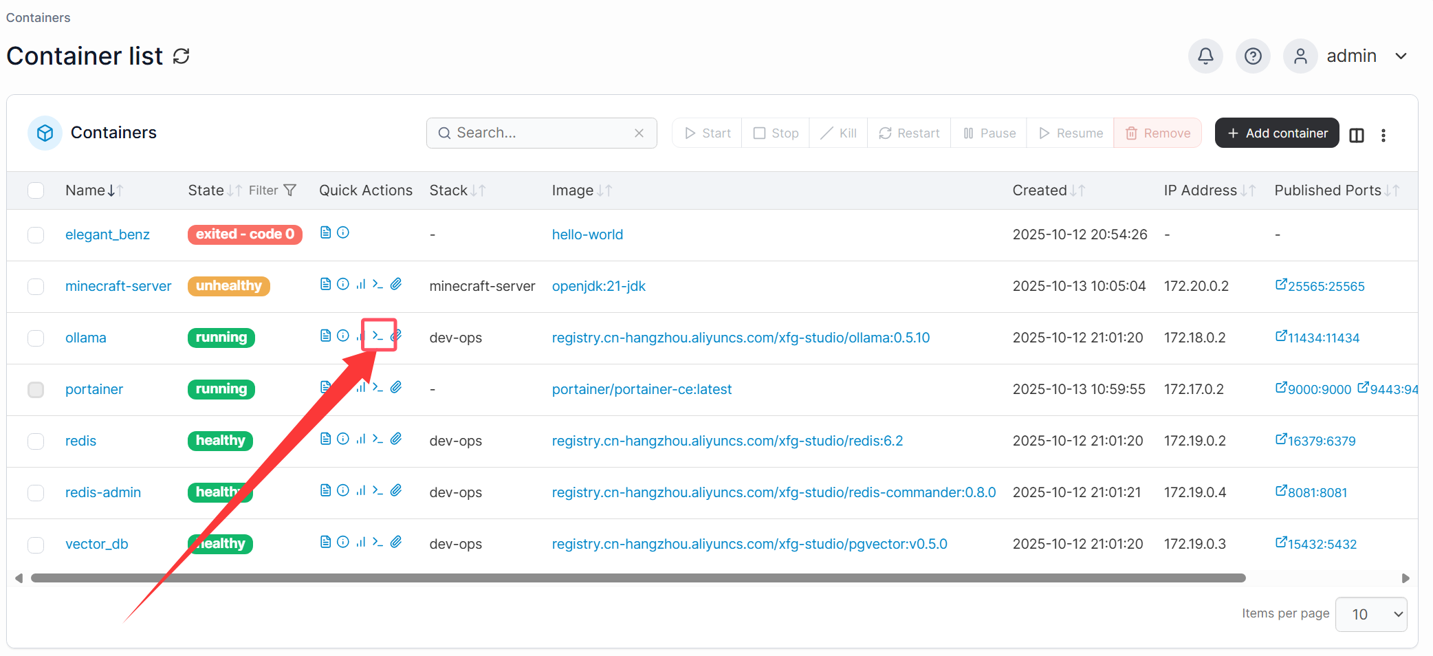
Task: Click the Add container button
Action: 1276,133
